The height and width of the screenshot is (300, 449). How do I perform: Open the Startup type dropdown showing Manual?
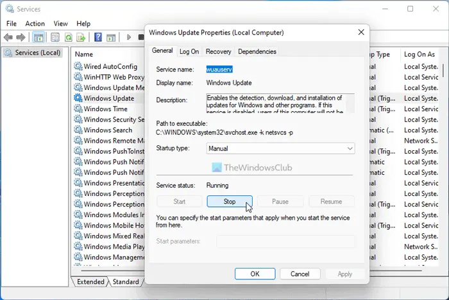click(x=281, y=148)
